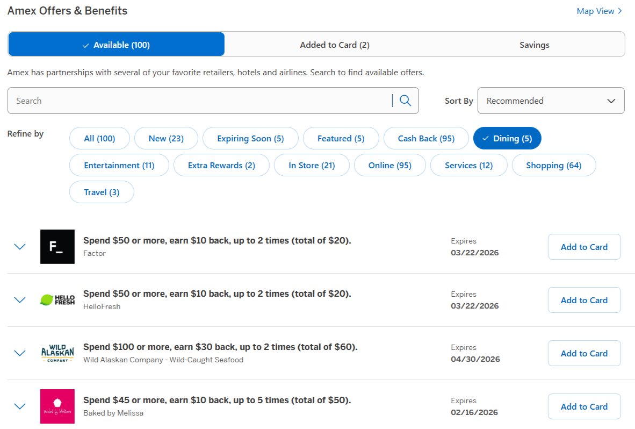Click the Map View arrow icon
The width and height of the screenshot is (635, 429).
(x=620, y=11)
